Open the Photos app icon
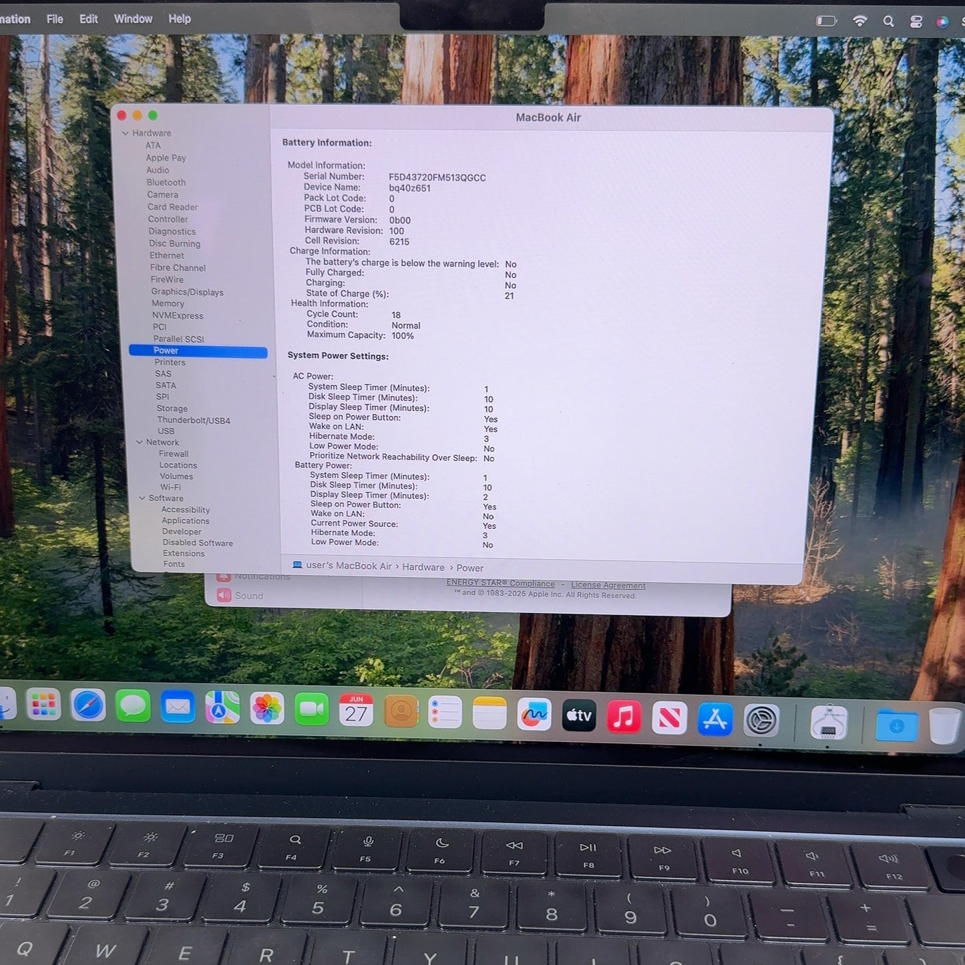The width and height of the screenshot is (965, 965). (267, 709)
